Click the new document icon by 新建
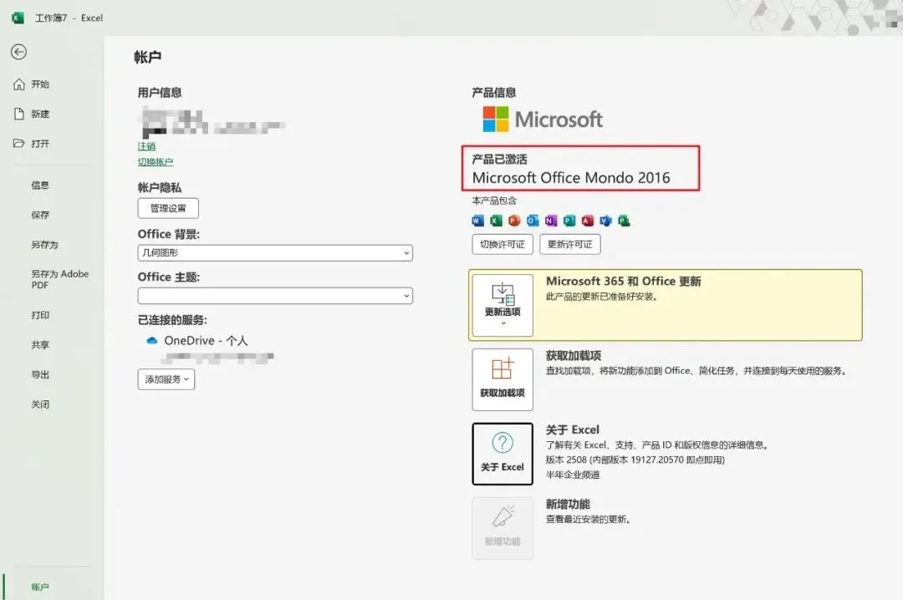Viewport: 903px width, 600px height. (19, 114)
